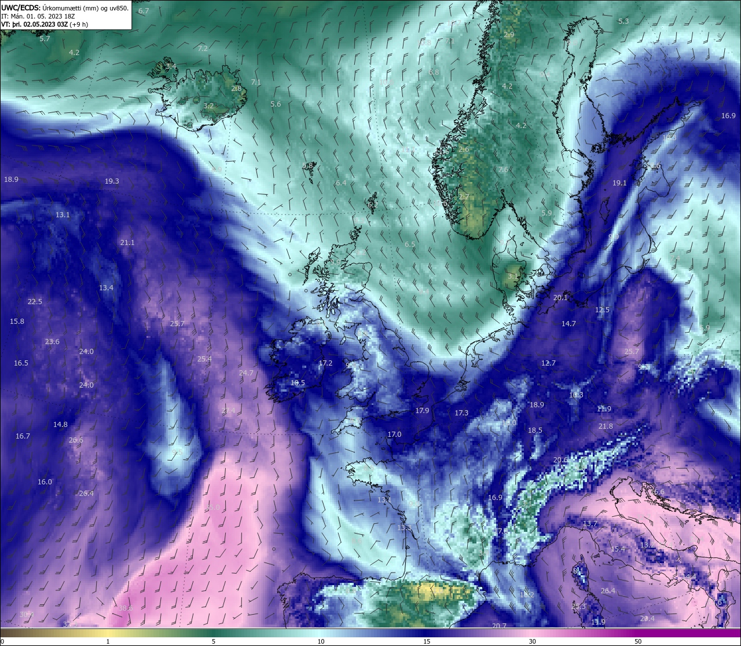Click the value 21.8 over central Europe
The width and height of the screenshot is (741, 646).
coord(606,426)
